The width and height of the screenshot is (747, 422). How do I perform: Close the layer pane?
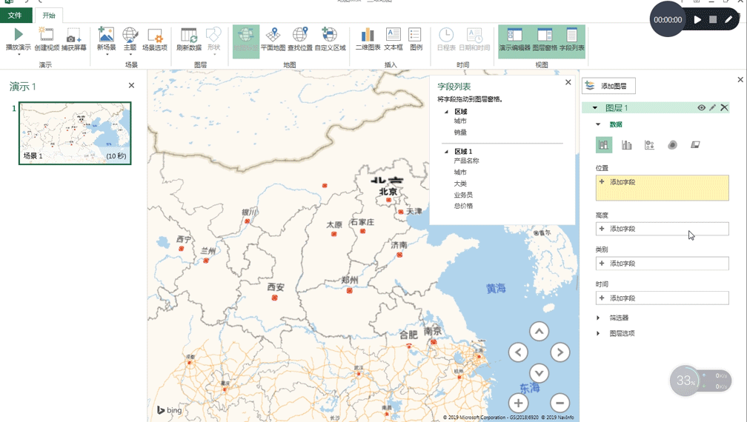point(740,79)
